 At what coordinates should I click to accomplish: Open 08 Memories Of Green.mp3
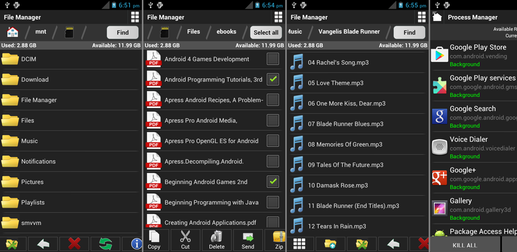(345, 145)
